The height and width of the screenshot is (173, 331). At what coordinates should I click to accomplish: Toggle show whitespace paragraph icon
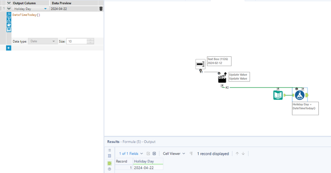[x=191, y=154]
